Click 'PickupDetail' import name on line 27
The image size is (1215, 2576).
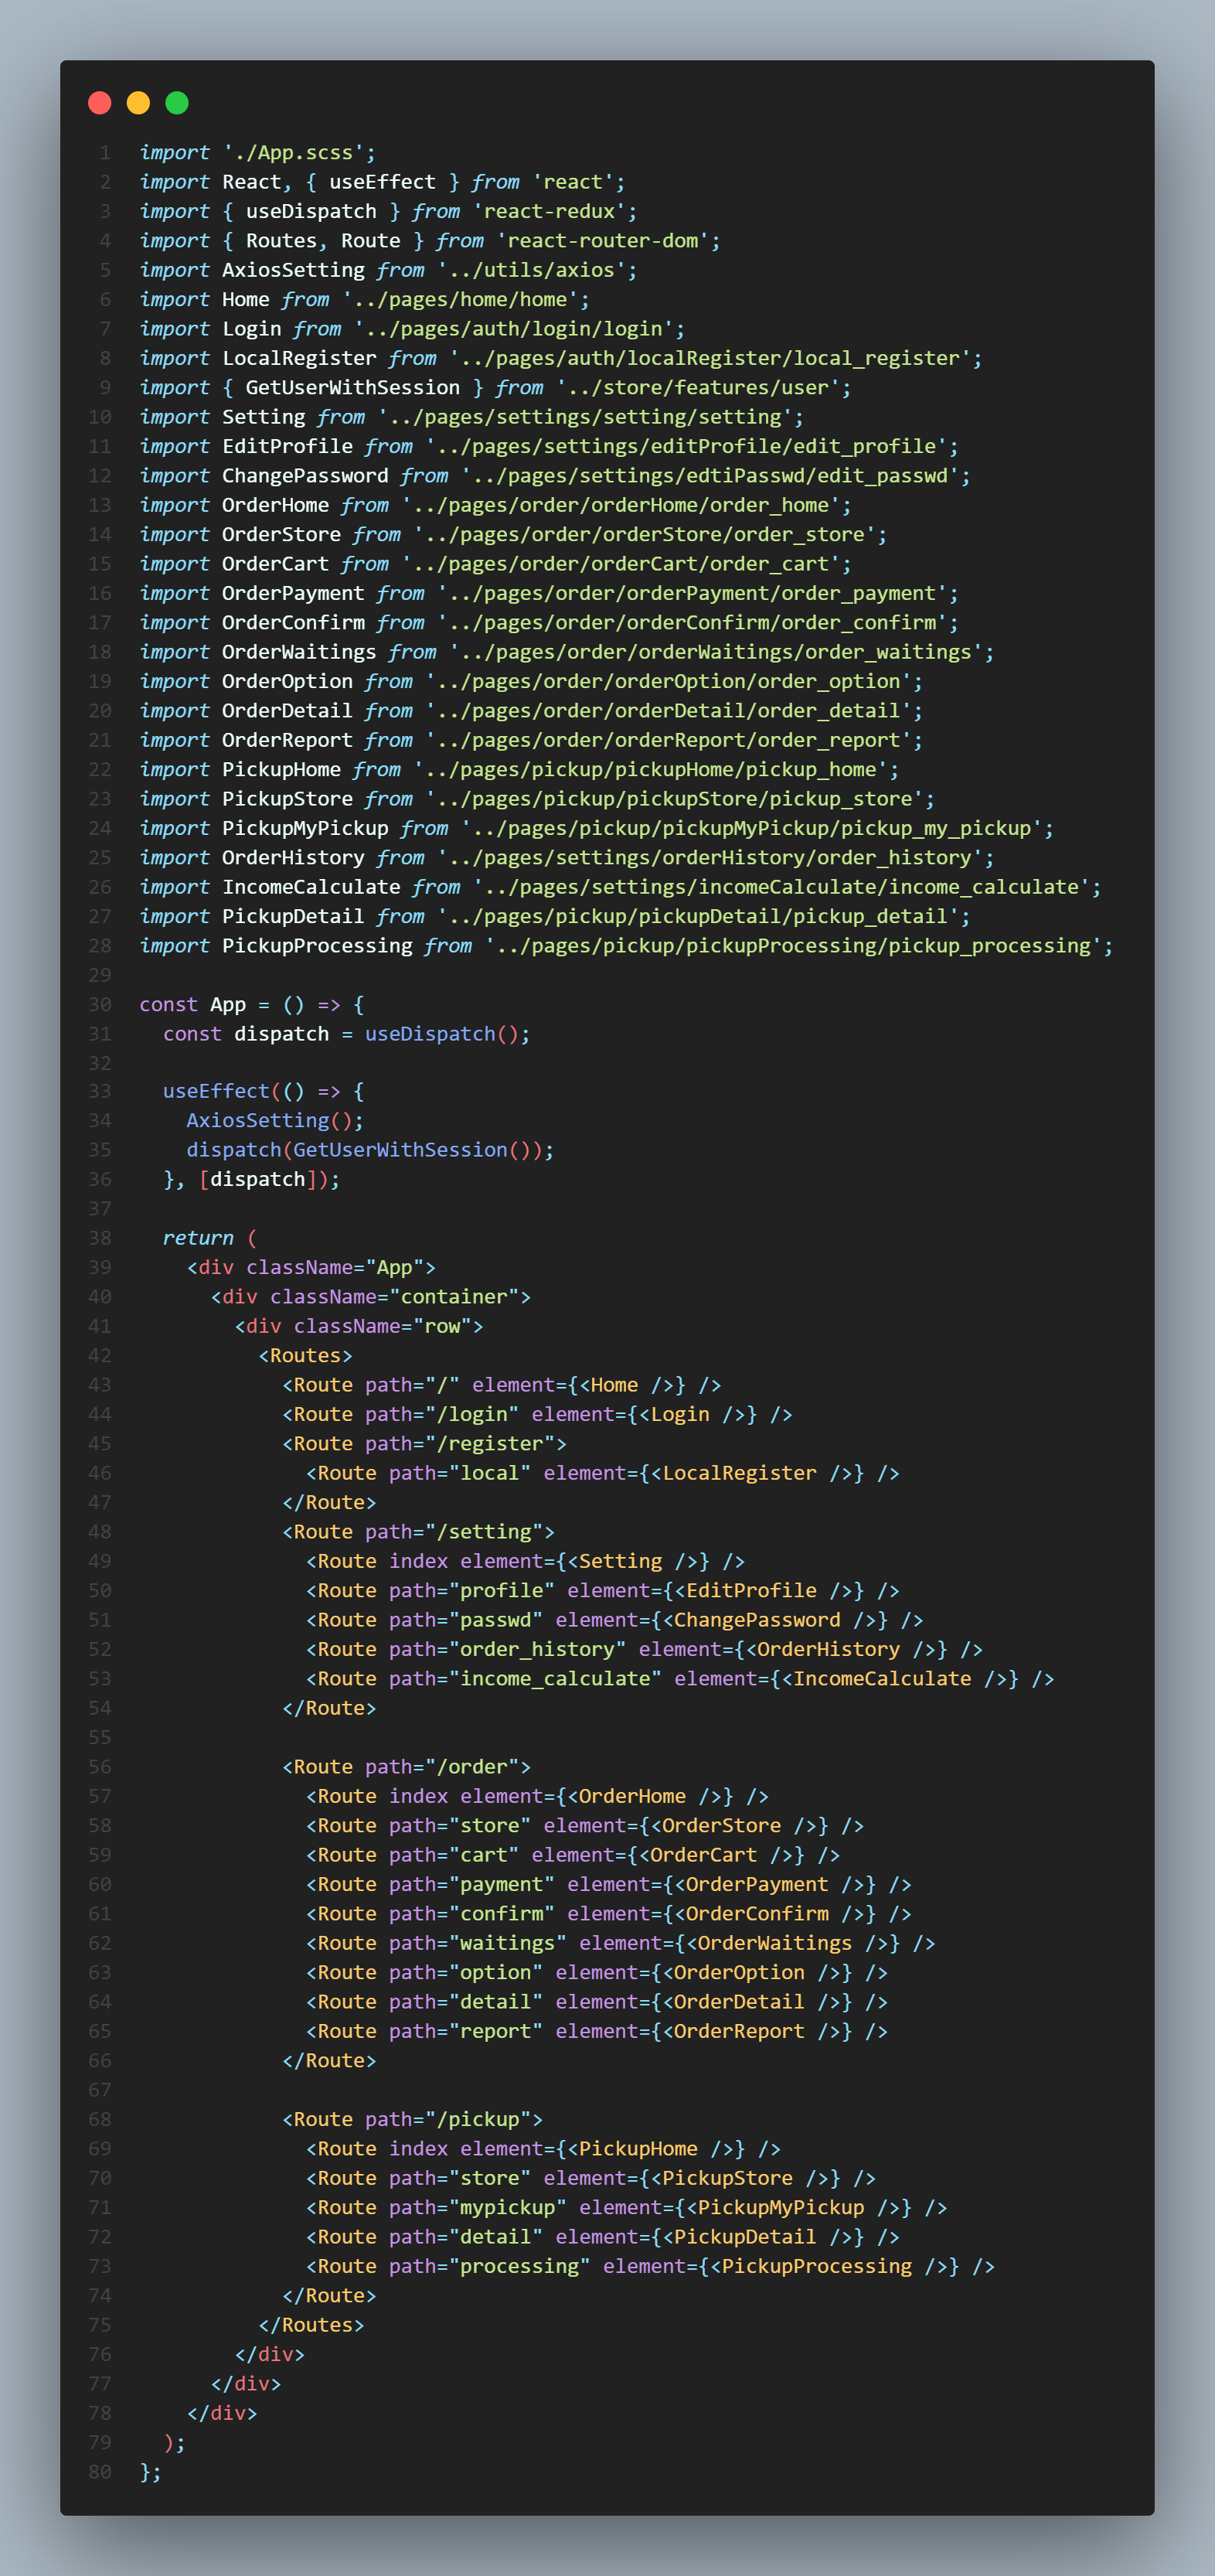pos(294,917)
